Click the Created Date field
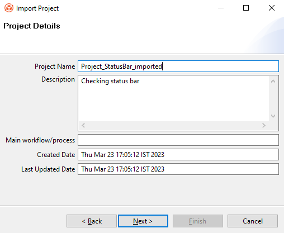The height and width of the screenshot is (233, 284). (x=178, y=154)
